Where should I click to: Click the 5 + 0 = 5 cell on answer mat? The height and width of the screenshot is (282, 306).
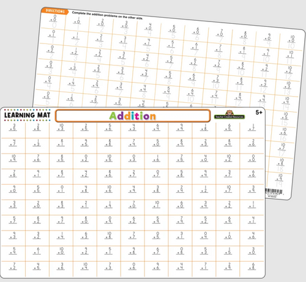[173, 32]
